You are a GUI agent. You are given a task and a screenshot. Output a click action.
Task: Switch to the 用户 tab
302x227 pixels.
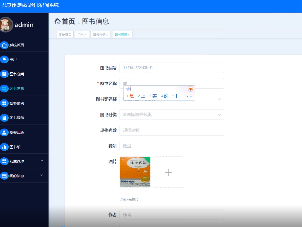[81, 34]
